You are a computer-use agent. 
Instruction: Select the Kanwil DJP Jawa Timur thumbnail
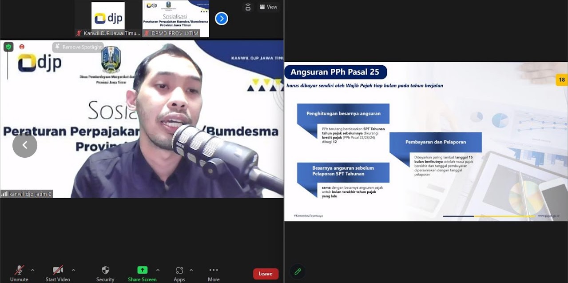tap(108, 19)
